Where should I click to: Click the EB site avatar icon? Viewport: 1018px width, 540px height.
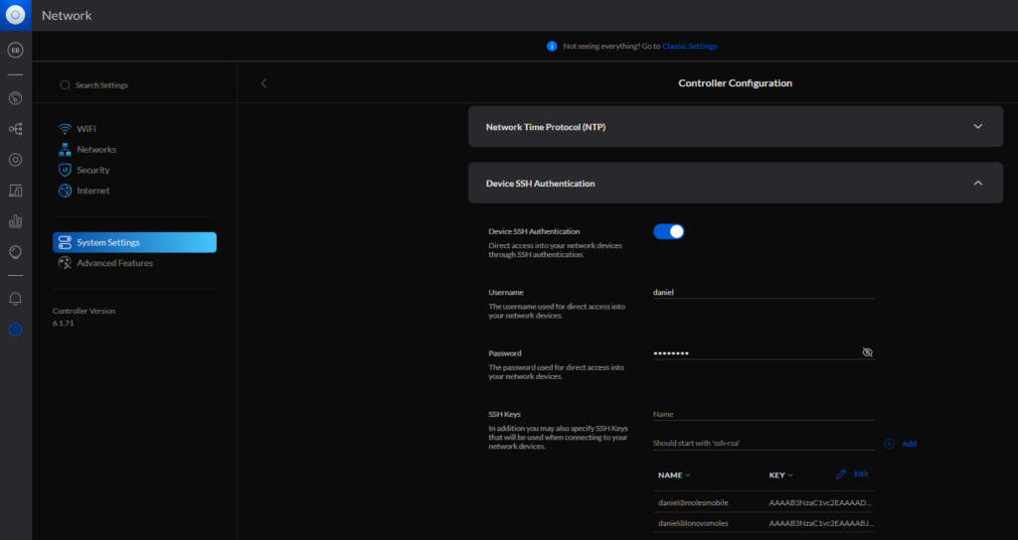(15, 50)
